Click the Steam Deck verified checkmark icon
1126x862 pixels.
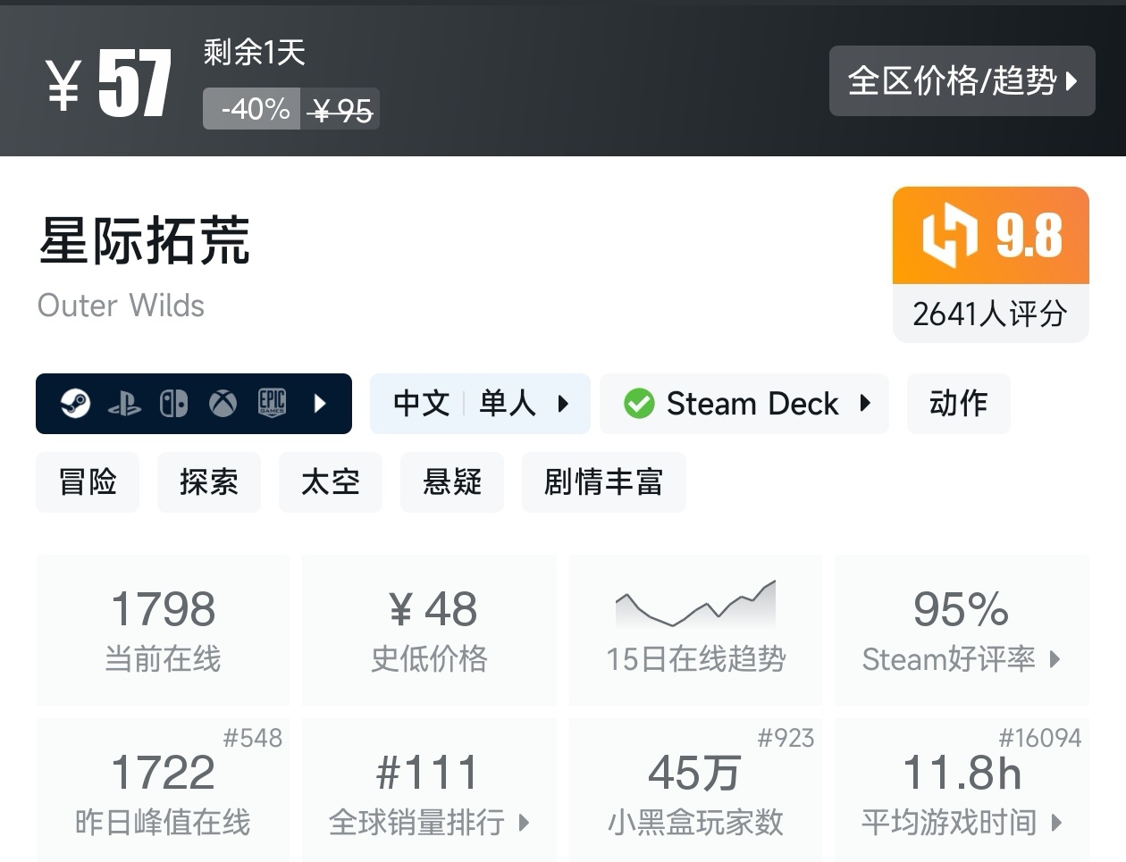click(639, 404)
